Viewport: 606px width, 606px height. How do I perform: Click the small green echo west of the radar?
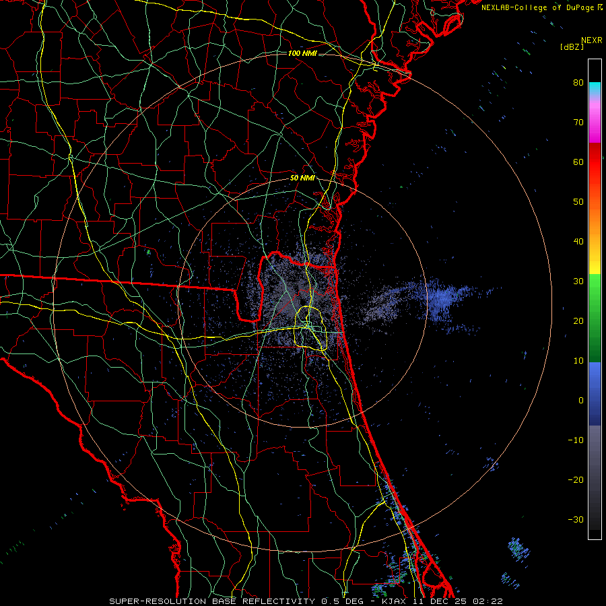tap(148, 252)
